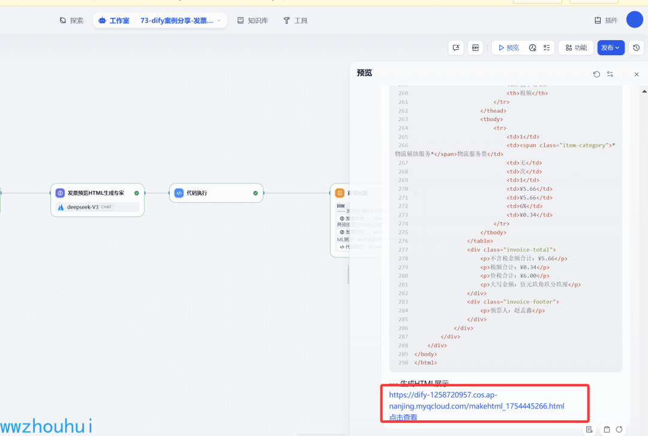Expand the 发布 publish dropdown

tap(611, 48)
